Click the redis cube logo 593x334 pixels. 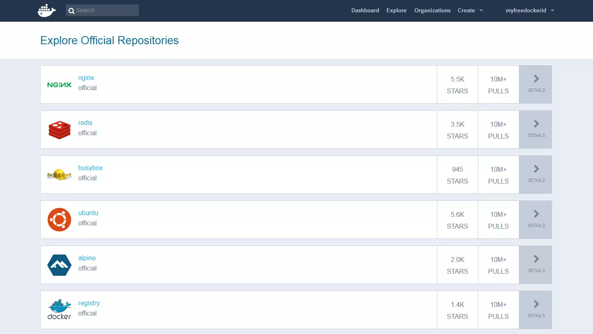(59, 129)
